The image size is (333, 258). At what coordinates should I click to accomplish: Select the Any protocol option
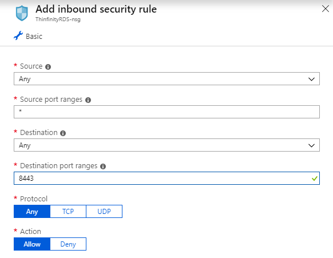32,211
